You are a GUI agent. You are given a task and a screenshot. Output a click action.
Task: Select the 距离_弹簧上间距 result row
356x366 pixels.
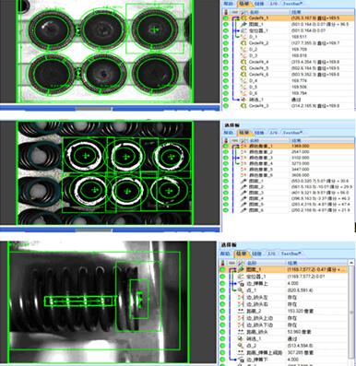pyautogui.click(x=287, y=352)
